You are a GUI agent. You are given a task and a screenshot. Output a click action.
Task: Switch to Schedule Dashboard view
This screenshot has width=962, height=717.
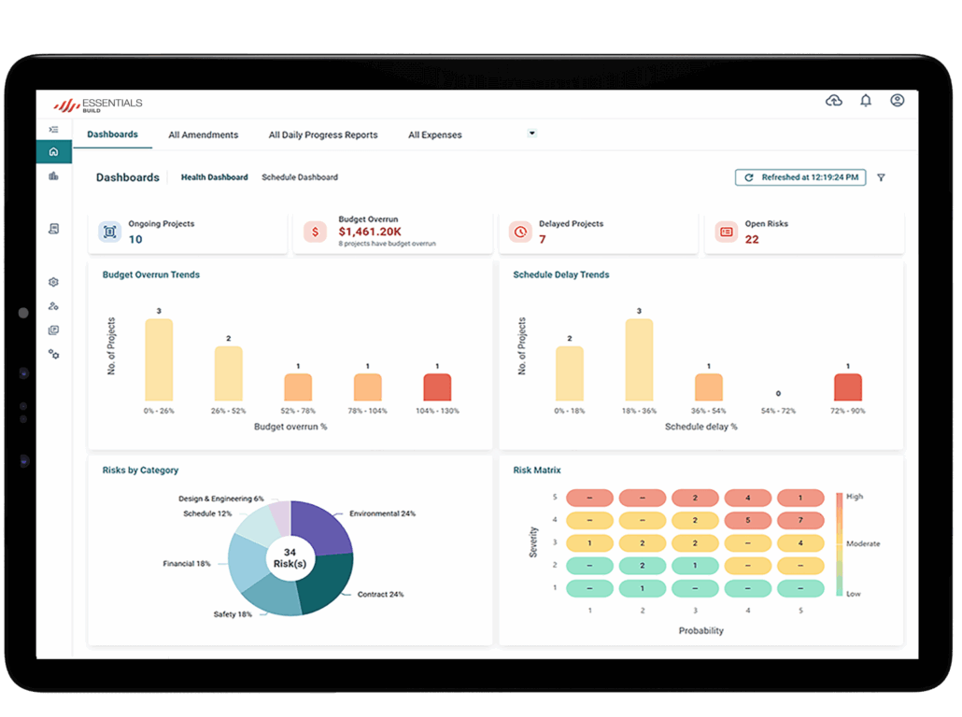299,177
